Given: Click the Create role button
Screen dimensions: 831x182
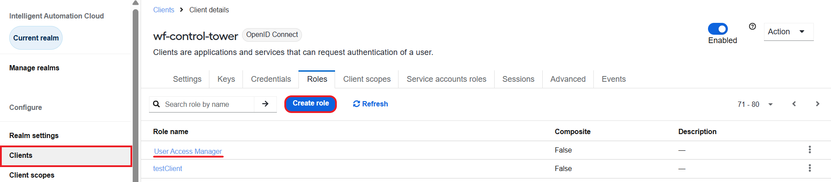Looking at the screenshot, I should pos(311,104).
